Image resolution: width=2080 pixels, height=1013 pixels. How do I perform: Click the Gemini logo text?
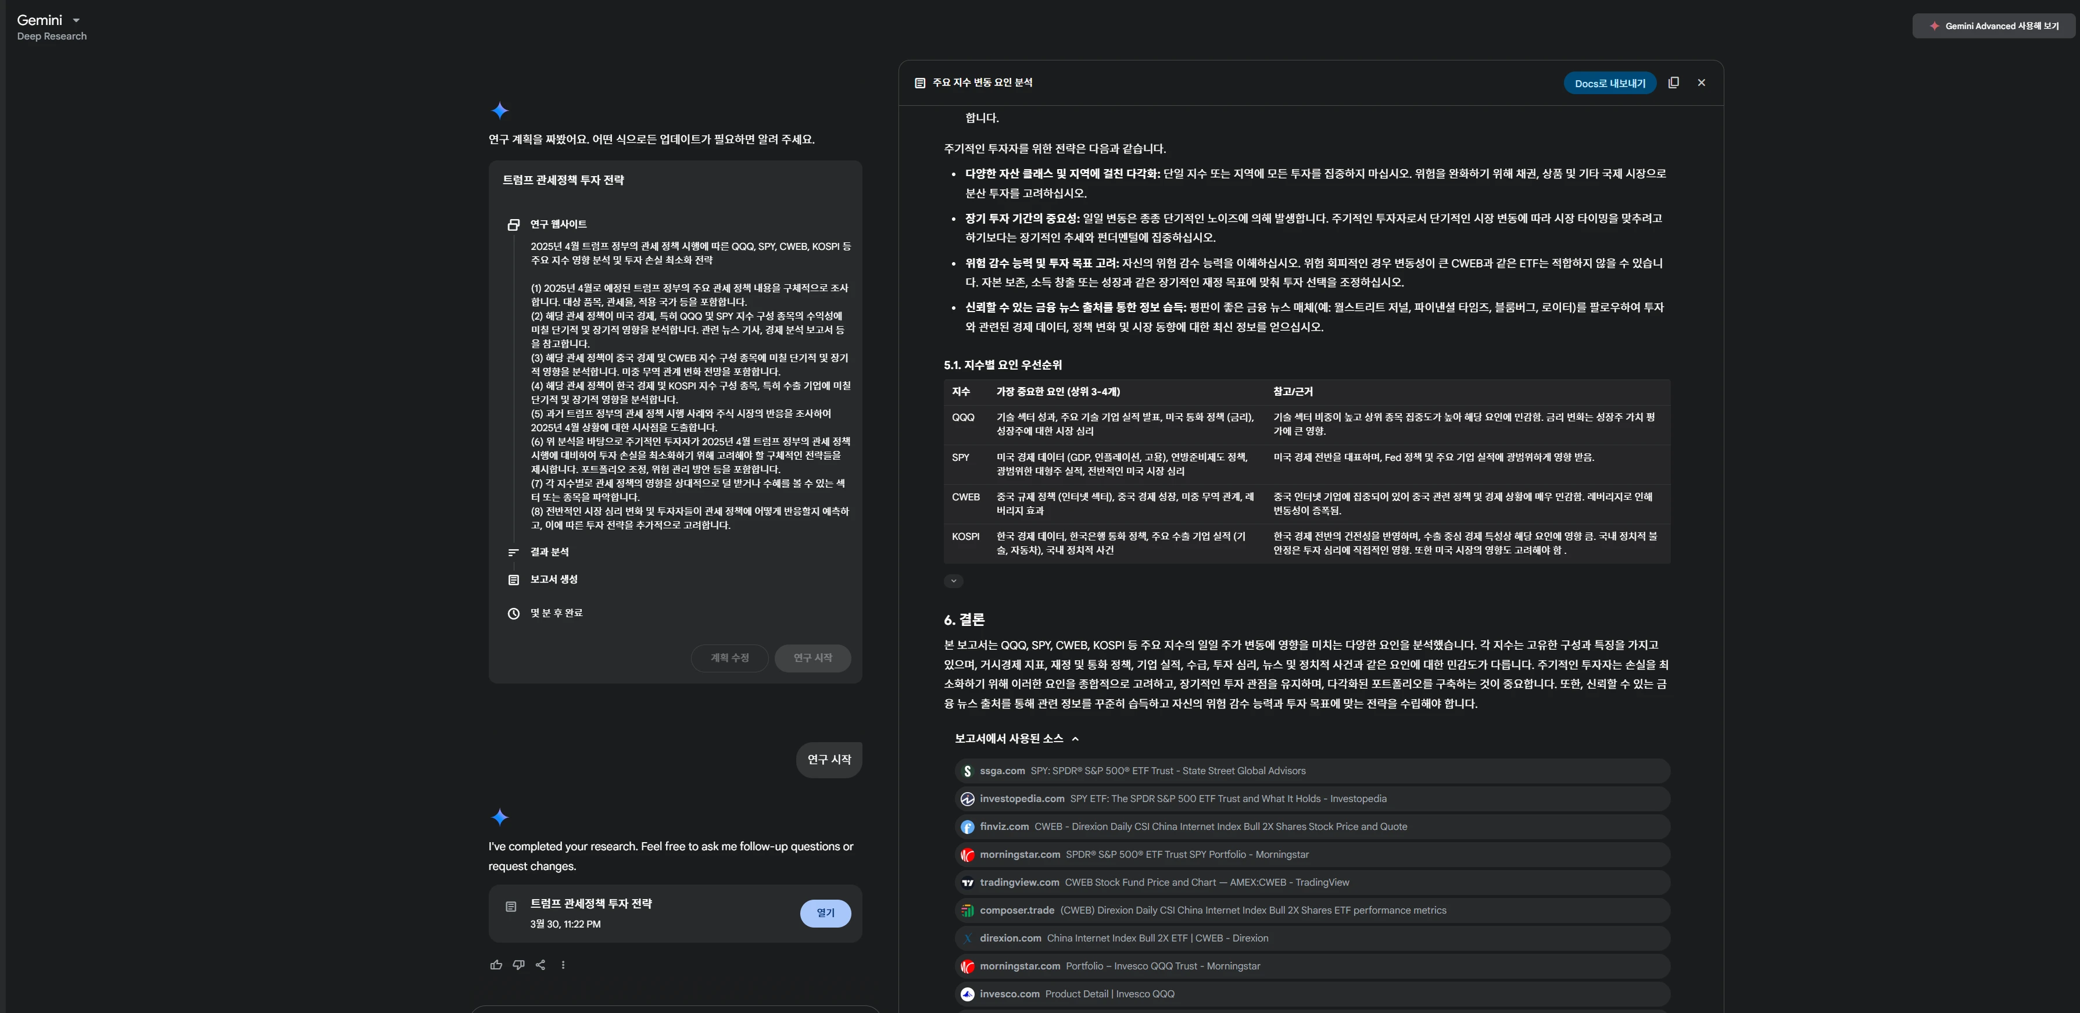[x=40, y=20]
